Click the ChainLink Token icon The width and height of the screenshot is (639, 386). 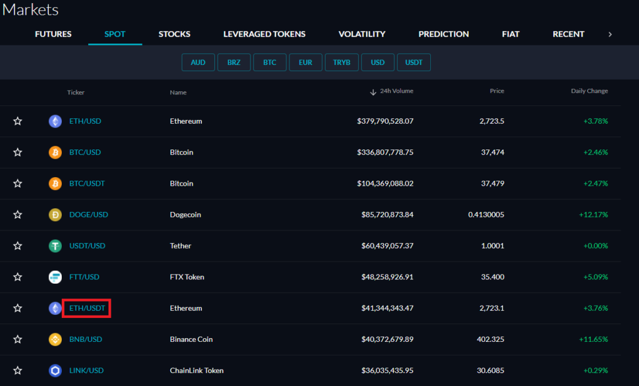[55, 371]
